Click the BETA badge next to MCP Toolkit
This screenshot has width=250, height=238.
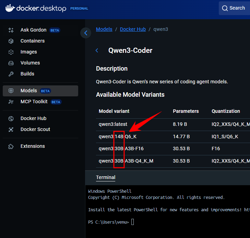tap(56, 102)
